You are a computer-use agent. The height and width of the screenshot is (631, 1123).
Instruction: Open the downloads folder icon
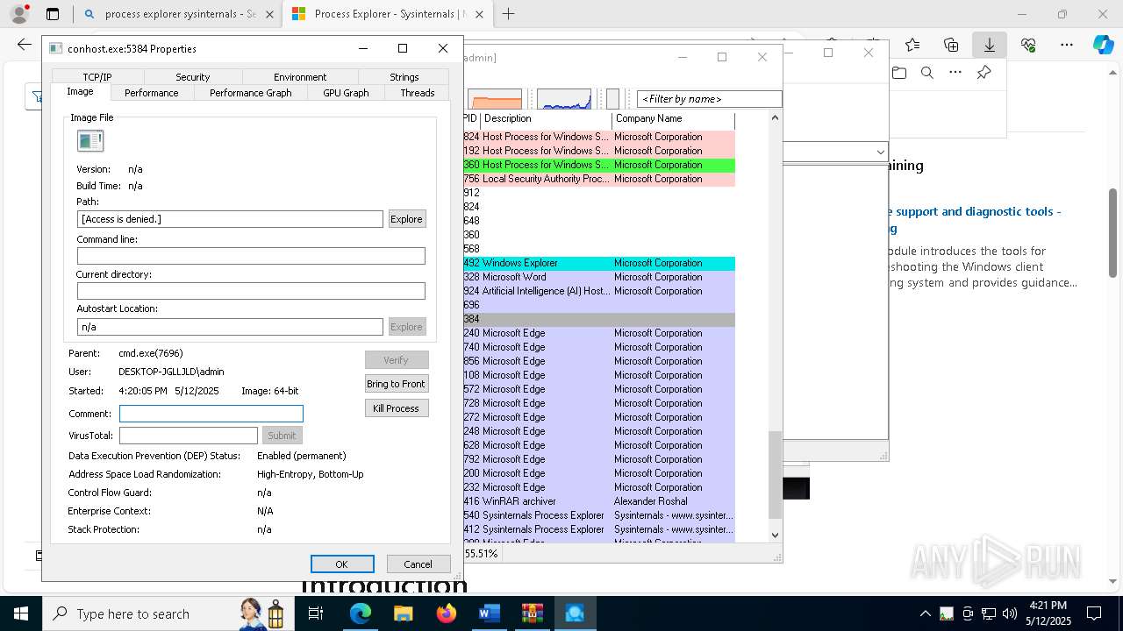(x=899, y=73)
